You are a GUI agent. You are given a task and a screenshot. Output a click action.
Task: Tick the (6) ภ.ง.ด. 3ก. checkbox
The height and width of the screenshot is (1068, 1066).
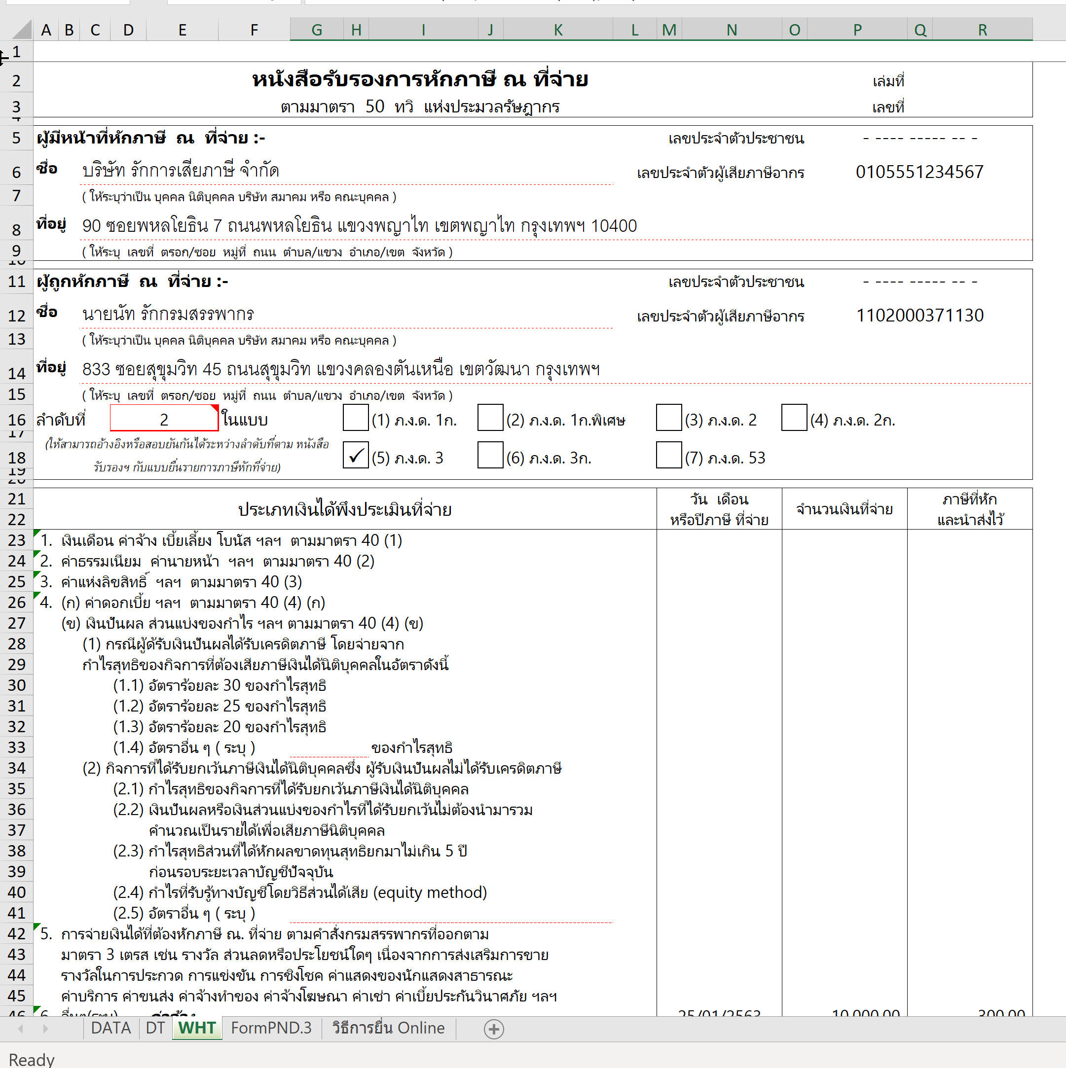490,455
